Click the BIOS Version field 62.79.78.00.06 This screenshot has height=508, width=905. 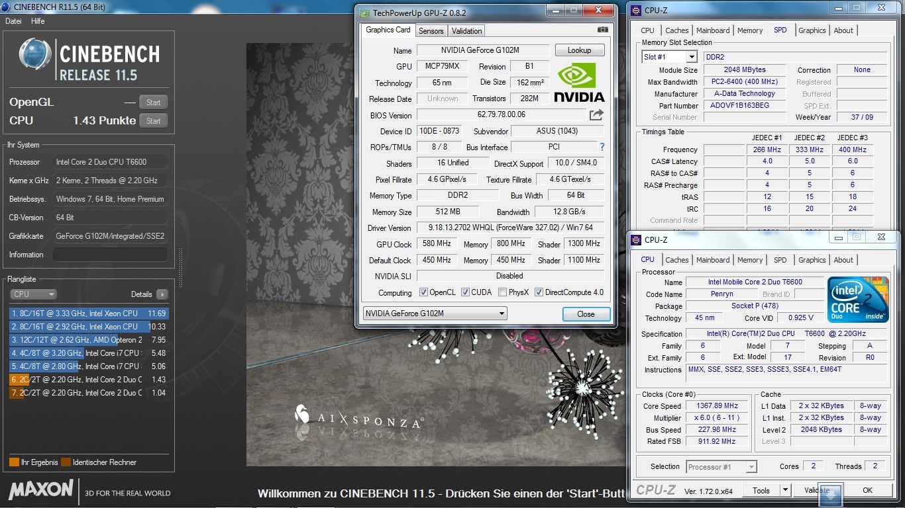[501, 115]
